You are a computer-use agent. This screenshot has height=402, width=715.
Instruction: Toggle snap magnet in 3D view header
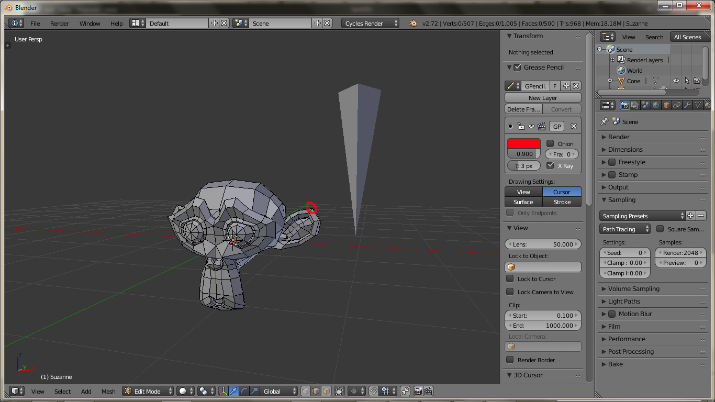coord(373,391)
